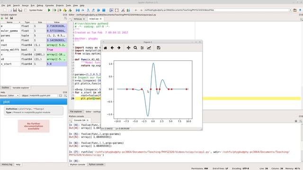Edit axis and curve parameters icon
Viewport: 303px width, 170px height.
point(149,48)
